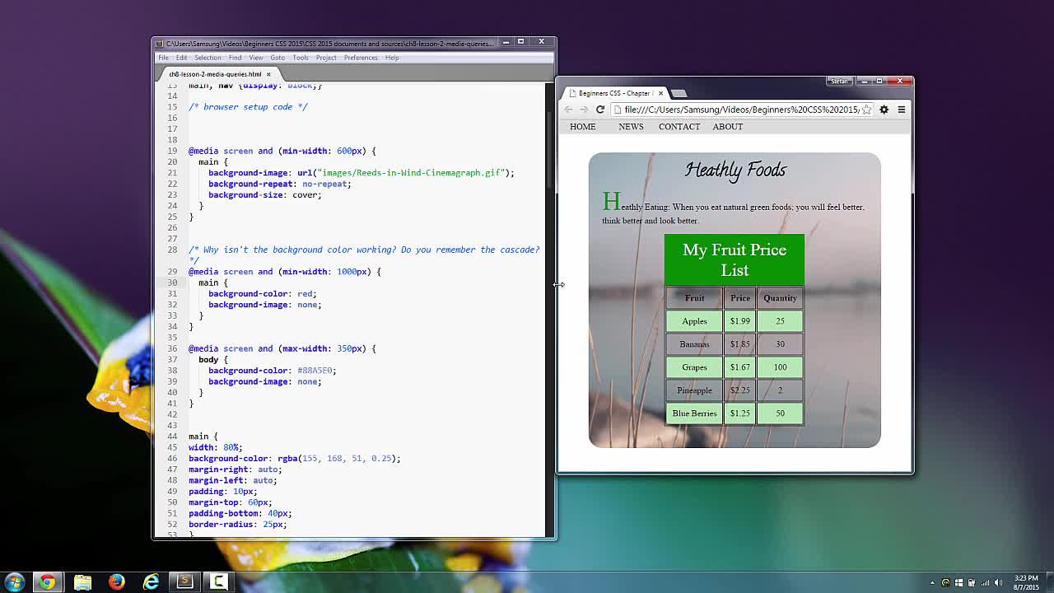Click the HOME navigation link

coord(582,127)
